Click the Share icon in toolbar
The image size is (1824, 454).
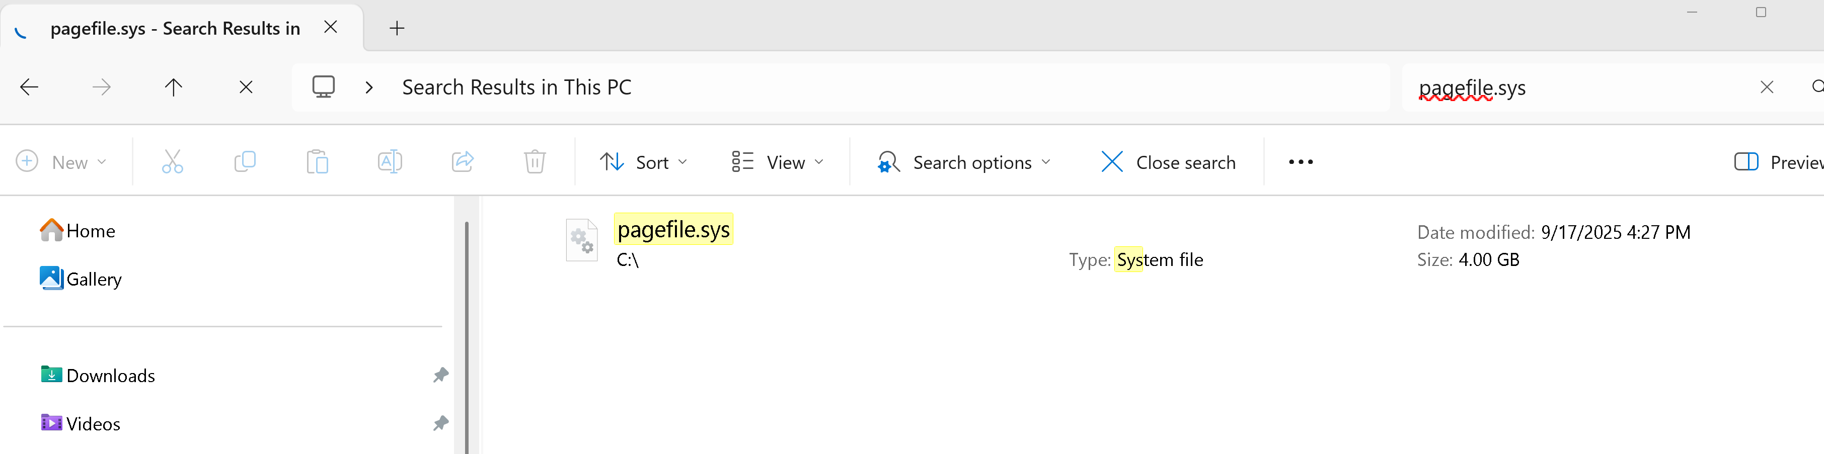click(463, 162)
